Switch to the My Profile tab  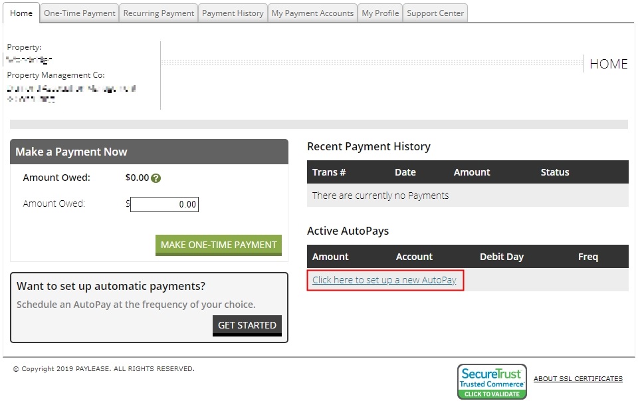pos(379,12)
